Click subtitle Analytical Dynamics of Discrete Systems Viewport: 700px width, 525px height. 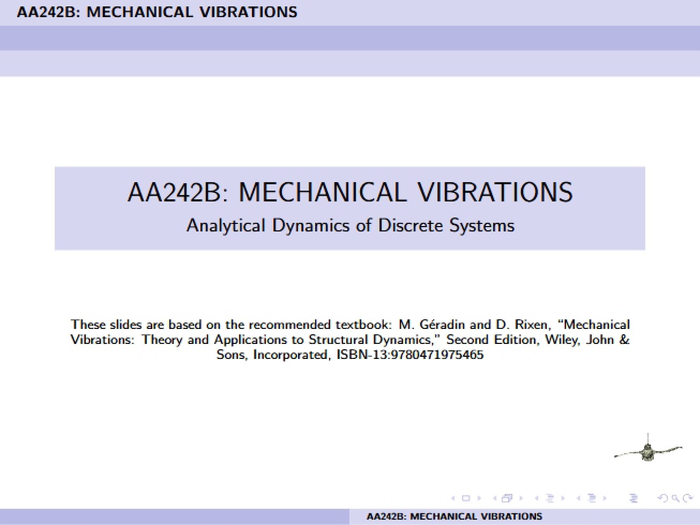click(350, 225)
